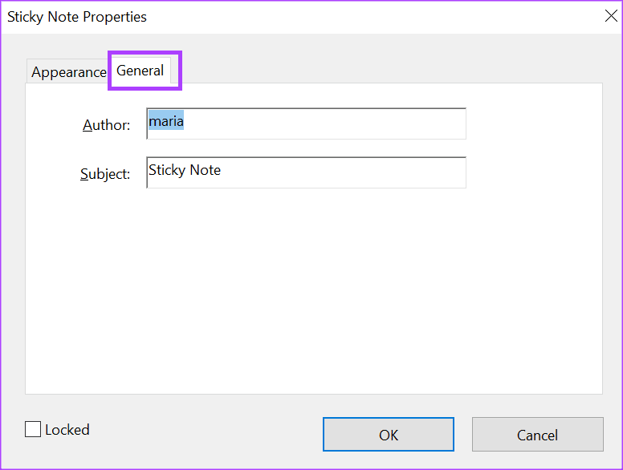
Task: Click empty space in the General panel
Action: (313, 305)
